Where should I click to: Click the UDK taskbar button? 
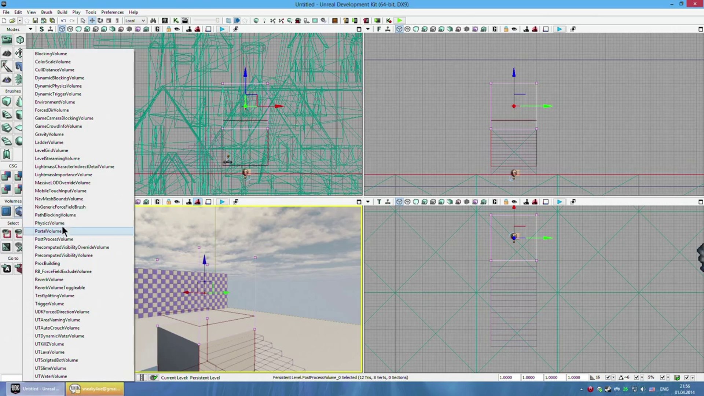pyautogui.click(x=36, y=389)
